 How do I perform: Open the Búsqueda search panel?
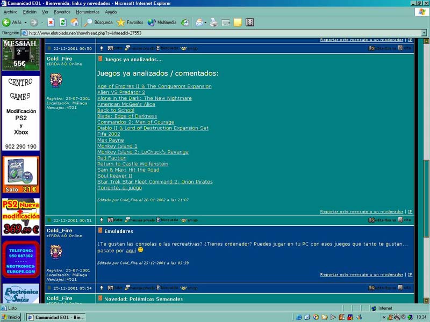click(x=98, y=22)
